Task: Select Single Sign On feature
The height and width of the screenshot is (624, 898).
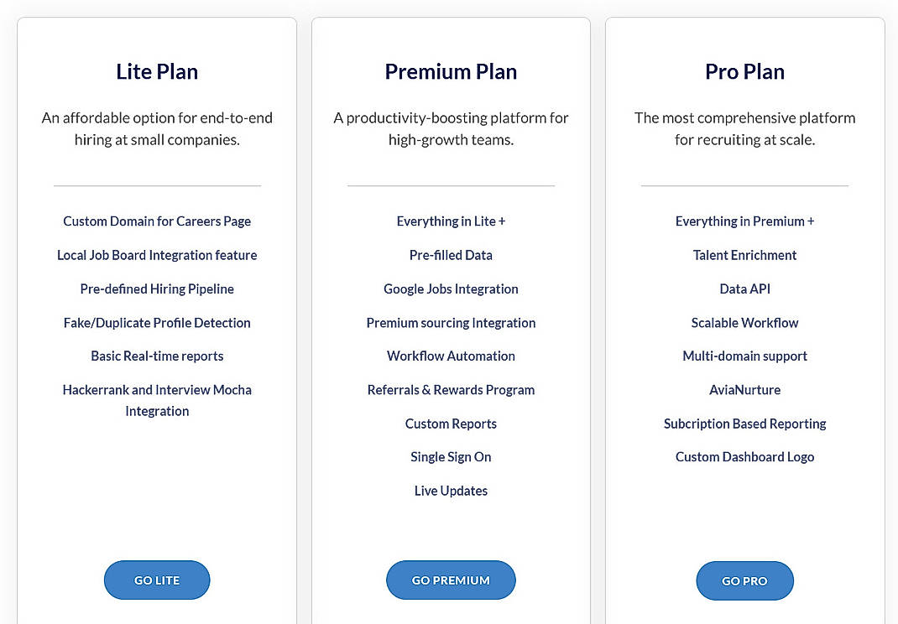Action: tap(451, 456)
